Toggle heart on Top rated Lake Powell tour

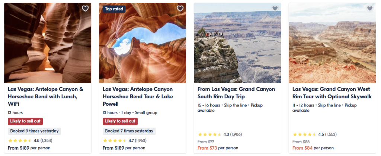tap(180, 9)
